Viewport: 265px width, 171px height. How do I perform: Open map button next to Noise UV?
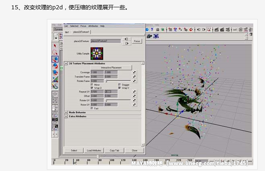134,105
